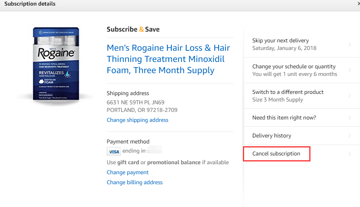This screenshot has height=207, width=360.
Task: Open Need this item right now?
Action: click(302, 117)
